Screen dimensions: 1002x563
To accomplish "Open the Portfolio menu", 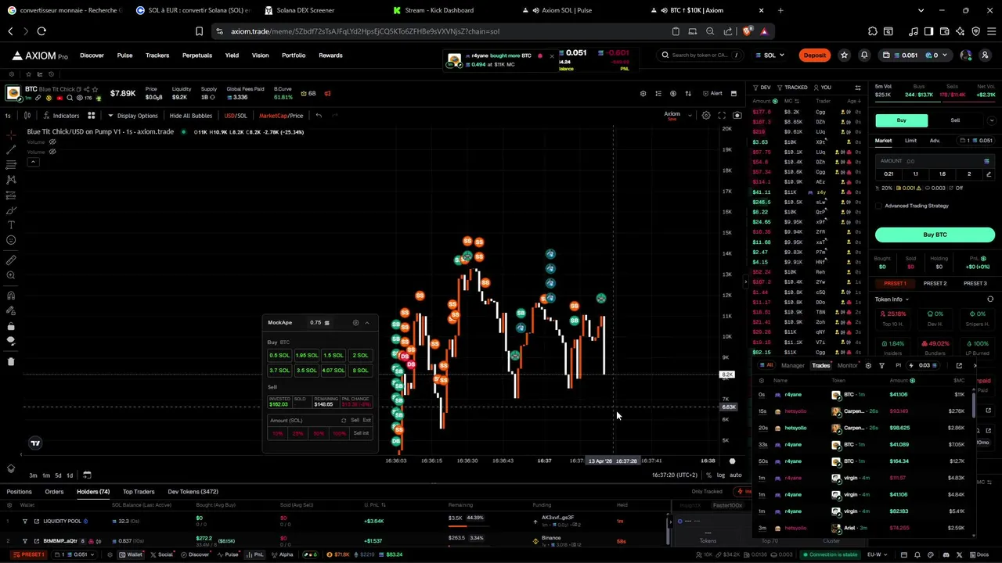I will coord(294,56).
